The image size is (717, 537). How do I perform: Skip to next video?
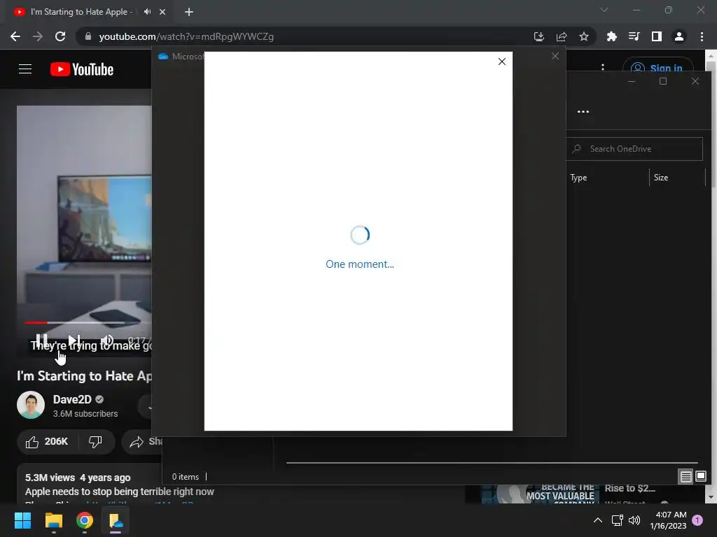coord(74,341)
